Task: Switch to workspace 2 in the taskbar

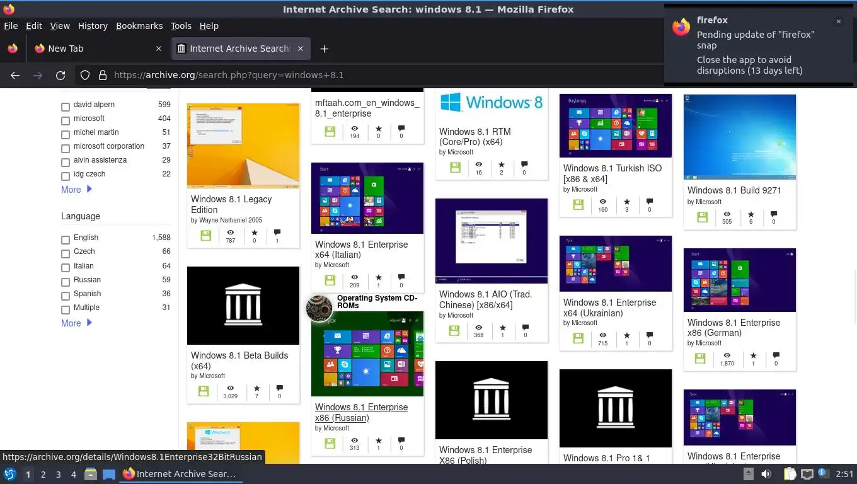Action: (43, 475)
